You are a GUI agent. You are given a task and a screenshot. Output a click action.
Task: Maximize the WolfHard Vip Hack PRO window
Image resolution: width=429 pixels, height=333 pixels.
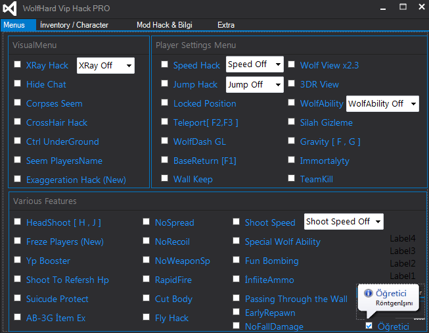pos(403,7)
